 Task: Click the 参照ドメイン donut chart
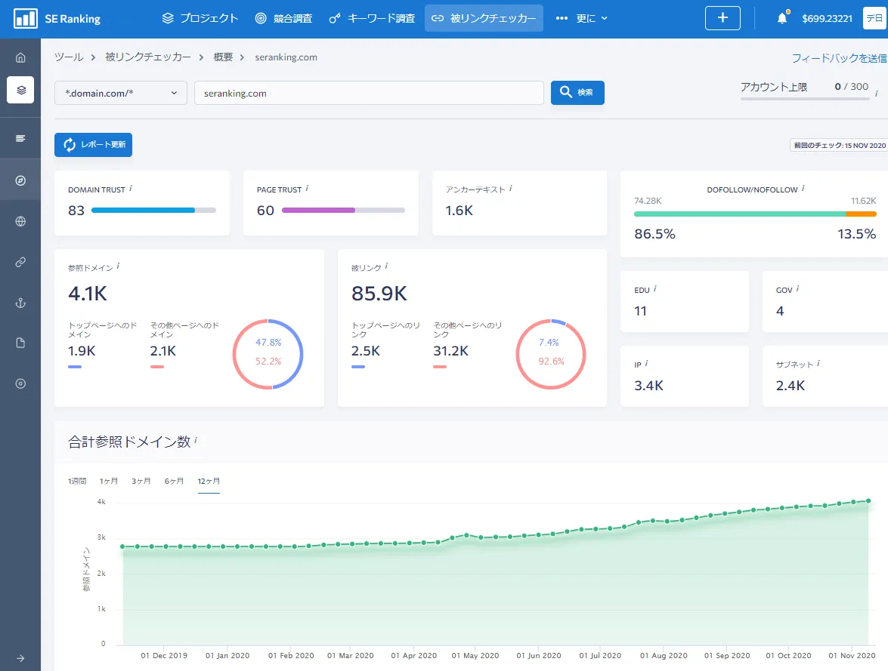click(x=268, y=354)
